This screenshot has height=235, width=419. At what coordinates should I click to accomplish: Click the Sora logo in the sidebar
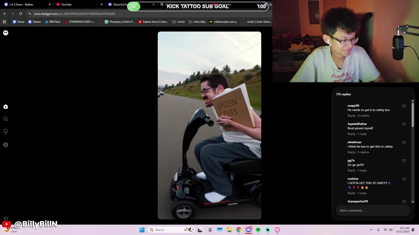point(6,33)
